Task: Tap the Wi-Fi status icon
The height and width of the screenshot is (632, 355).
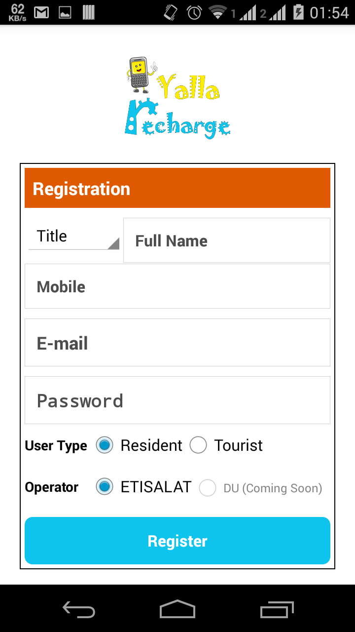Action: [217, 12]
